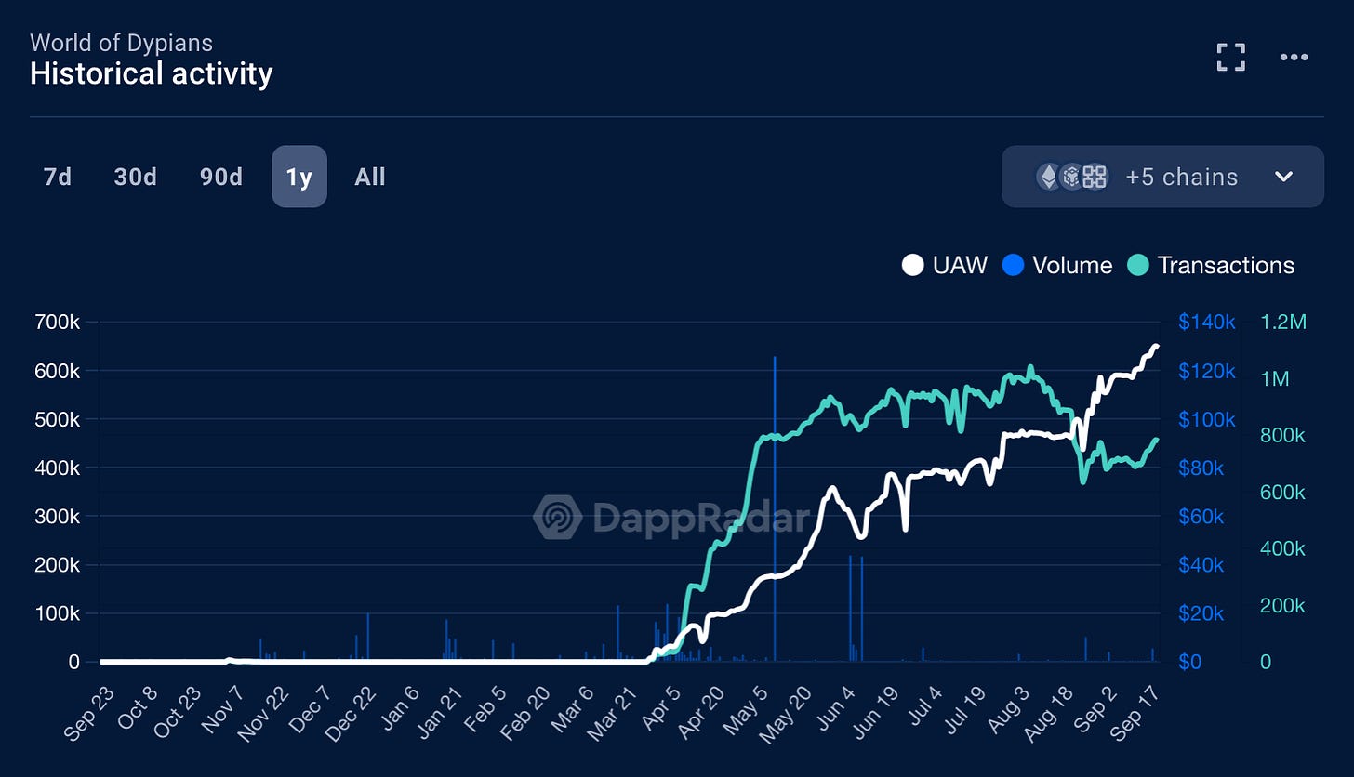Image resolution: width=1354 pixels, height=777 pixels.
Task: Toggle the Transactions series in legend
Action: click(x=1213, y=266)
